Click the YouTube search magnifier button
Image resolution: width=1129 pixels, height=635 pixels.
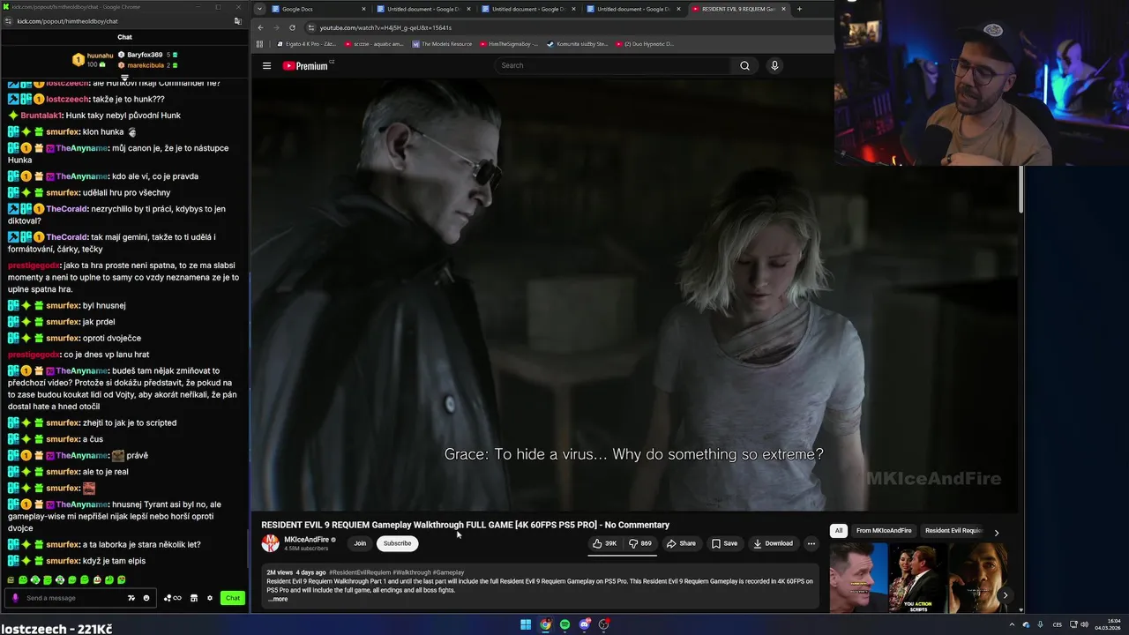click(744, 65)
